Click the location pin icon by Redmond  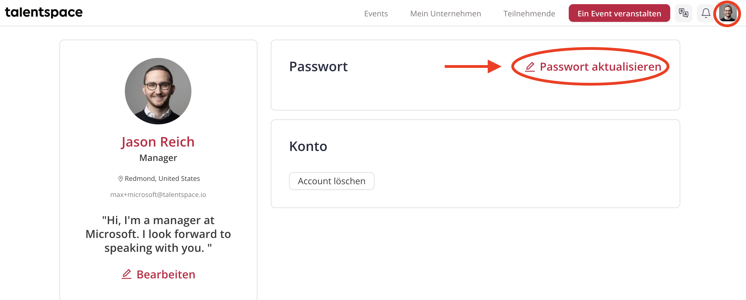coord(120,179)
